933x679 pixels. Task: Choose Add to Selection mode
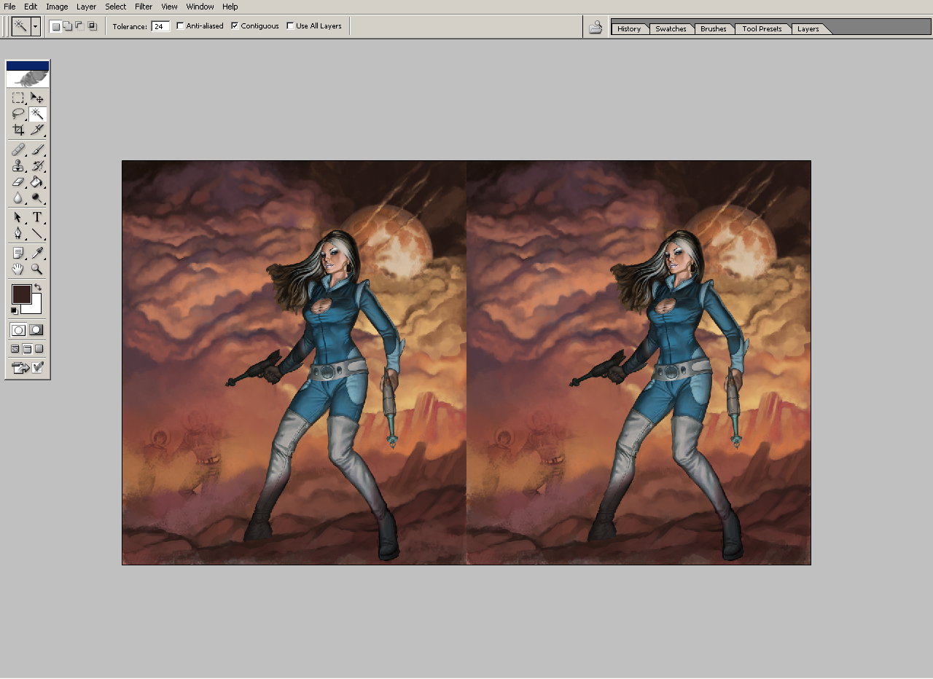click(x=68, y=26)
